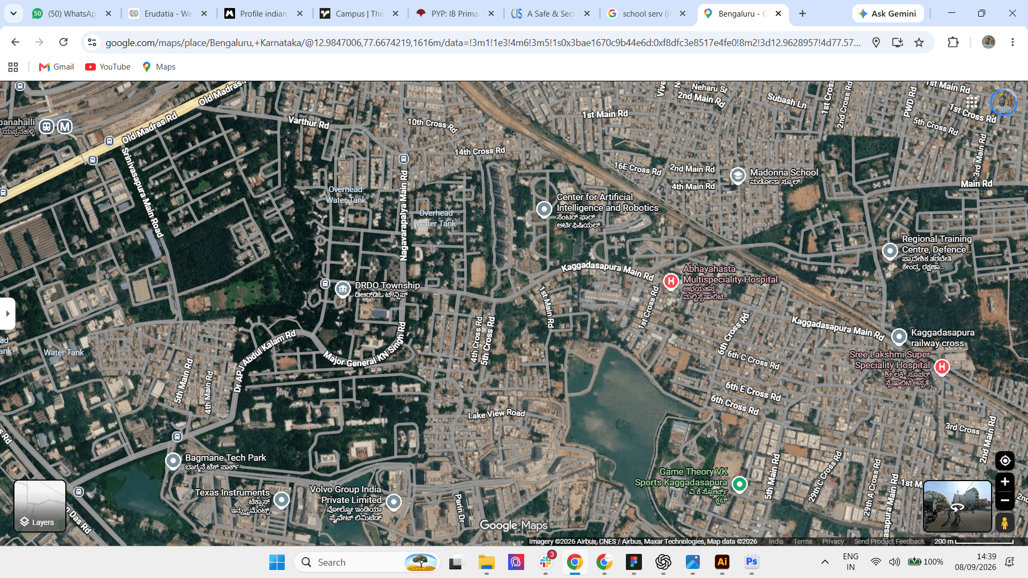This screenshot has height=578, width=1028.
Task: Click the 200 m map scale bar
Action: point(974,542)
